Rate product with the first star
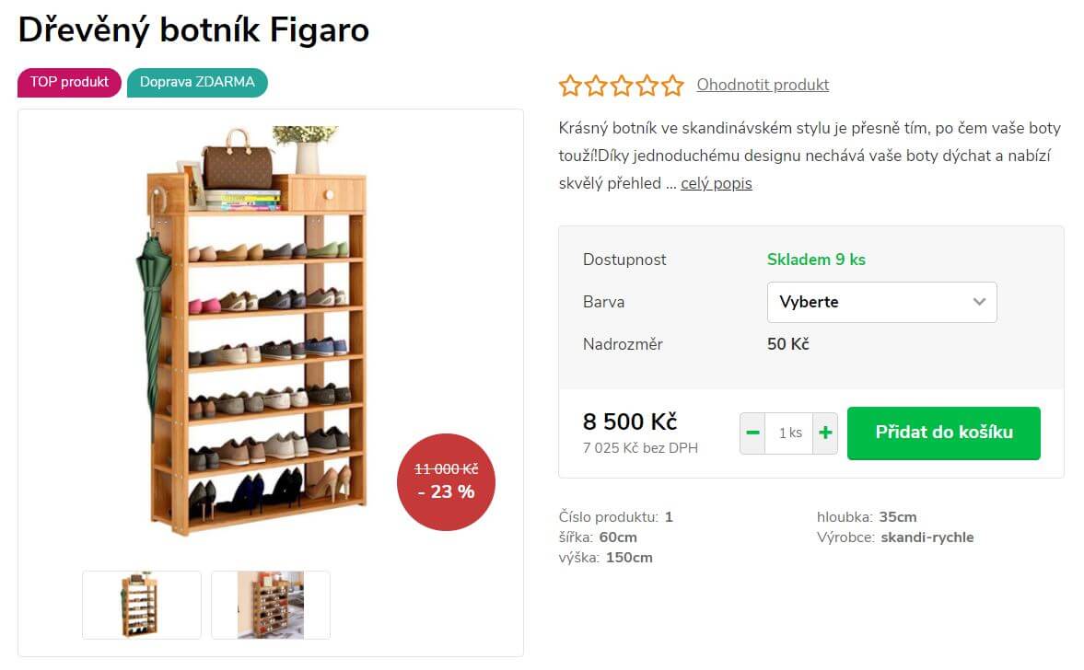This screenshot has width=1084, height=670. pos(570,85)
